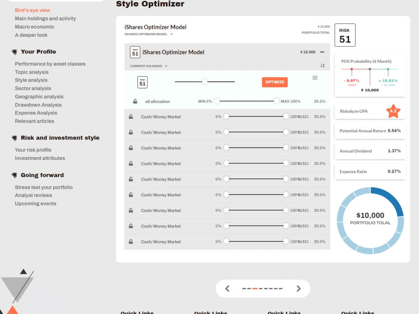
Task: Click the Riskalyze GPA label
Action: pyautogui.click(x=354, y=111)
